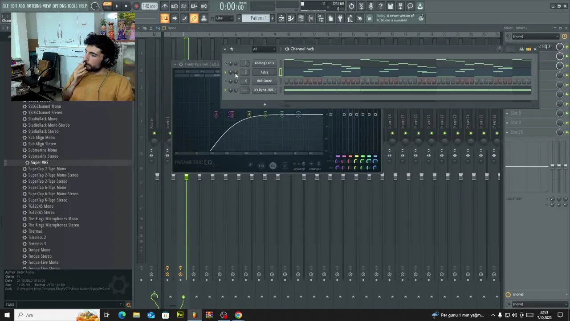The width and height of the screenshot is (570, 321).
Task: Click the Windows Start button
Action: (7, 315)
